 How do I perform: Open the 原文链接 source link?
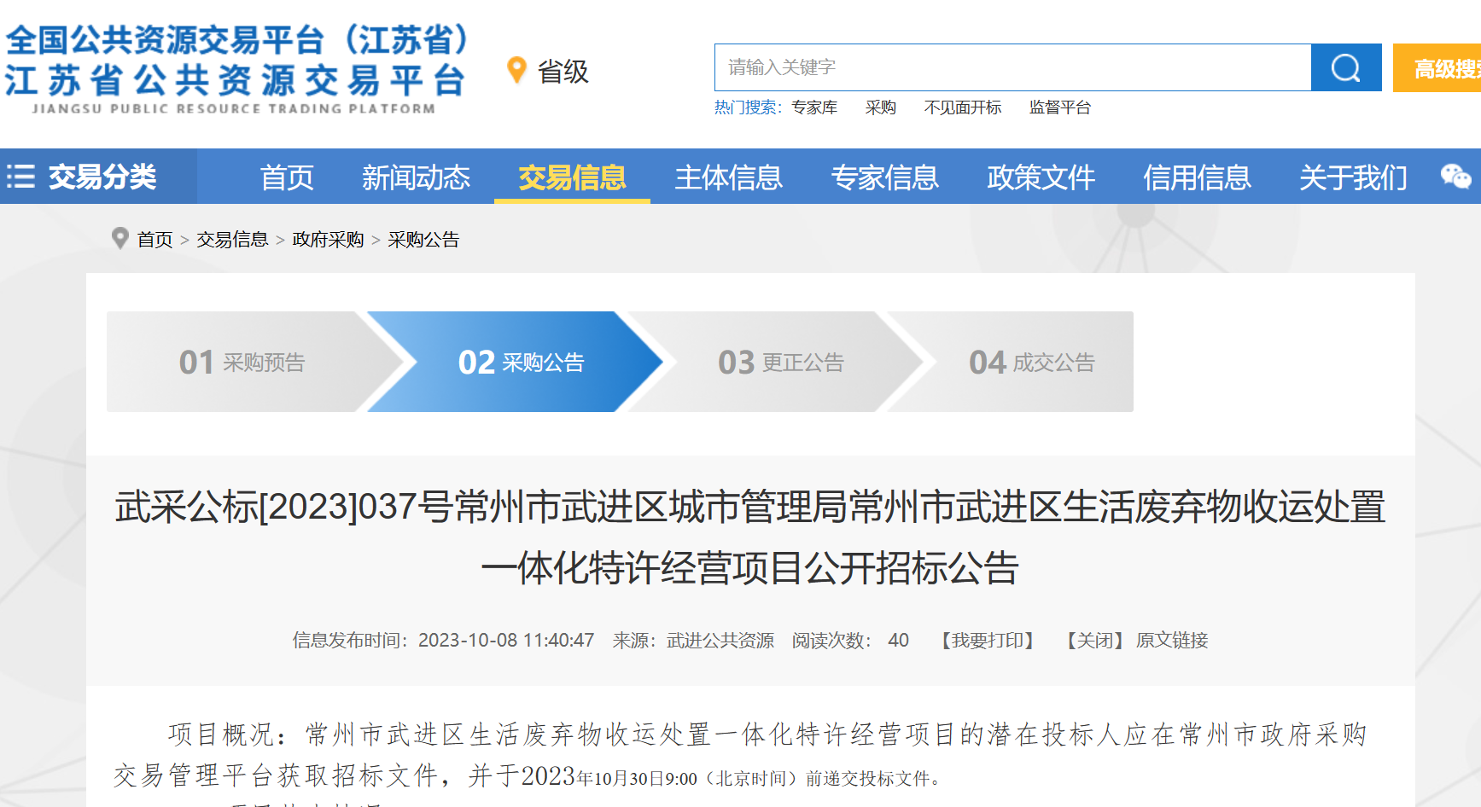1186,640
